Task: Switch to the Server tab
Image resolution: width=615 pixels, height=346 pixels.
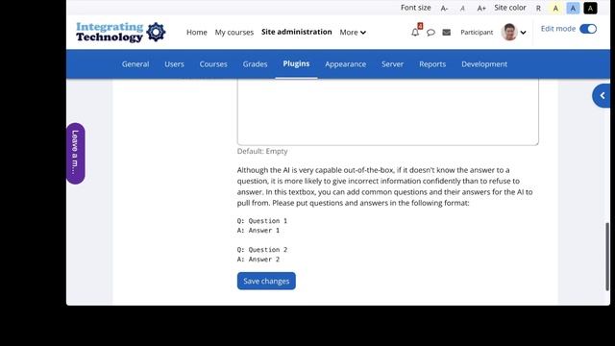Action: point(392,64)
